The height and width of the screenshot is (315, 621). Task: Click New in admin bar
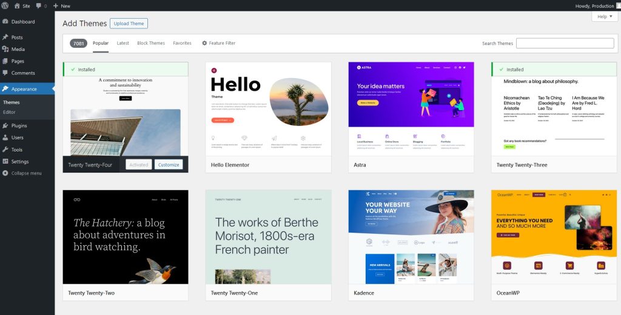point(65,6)
